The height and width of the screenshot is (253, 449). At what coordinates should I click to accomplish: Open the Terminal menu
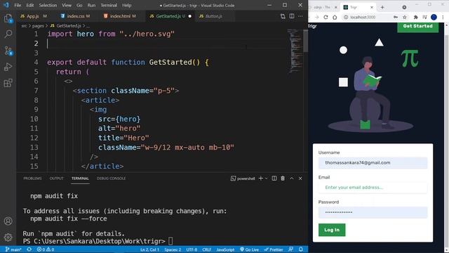click(x=109, y=5)
